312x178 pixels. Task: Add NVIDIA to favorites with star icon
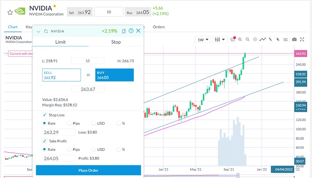click(x=10, y=12)
